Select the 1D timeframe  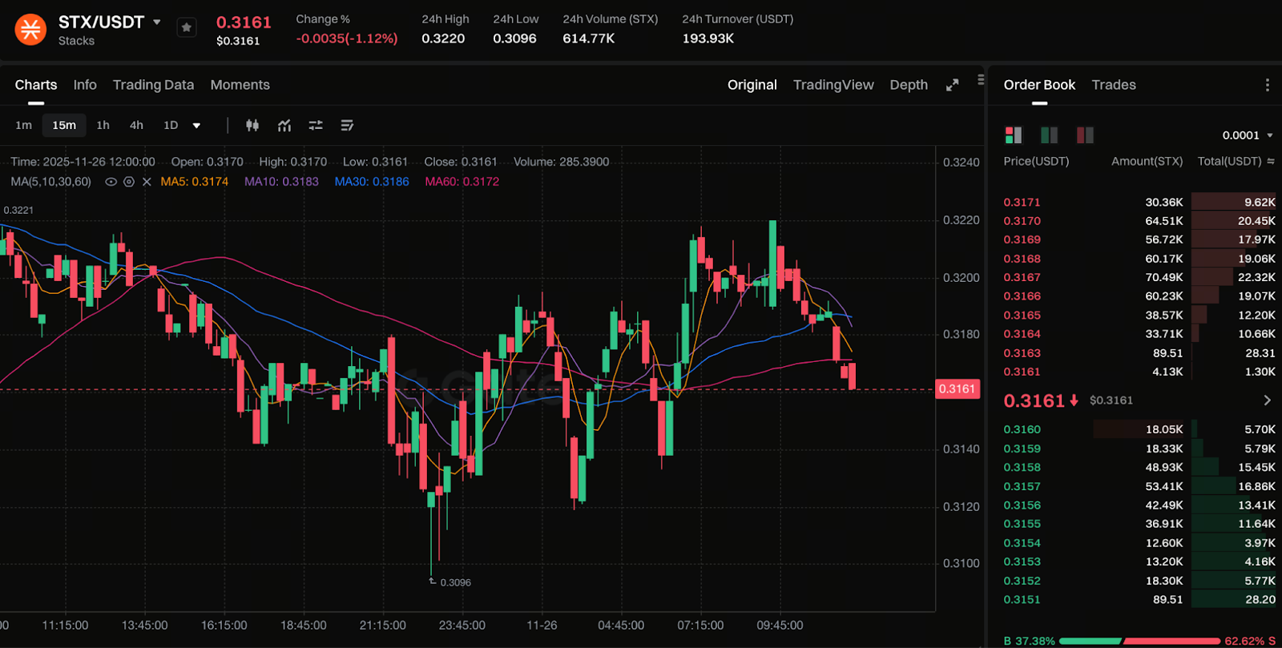tap(171, 125)
